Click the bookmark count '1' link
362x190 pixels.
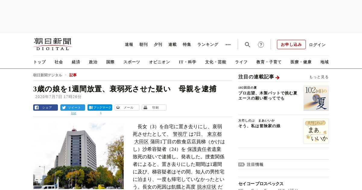pos(101,113)
